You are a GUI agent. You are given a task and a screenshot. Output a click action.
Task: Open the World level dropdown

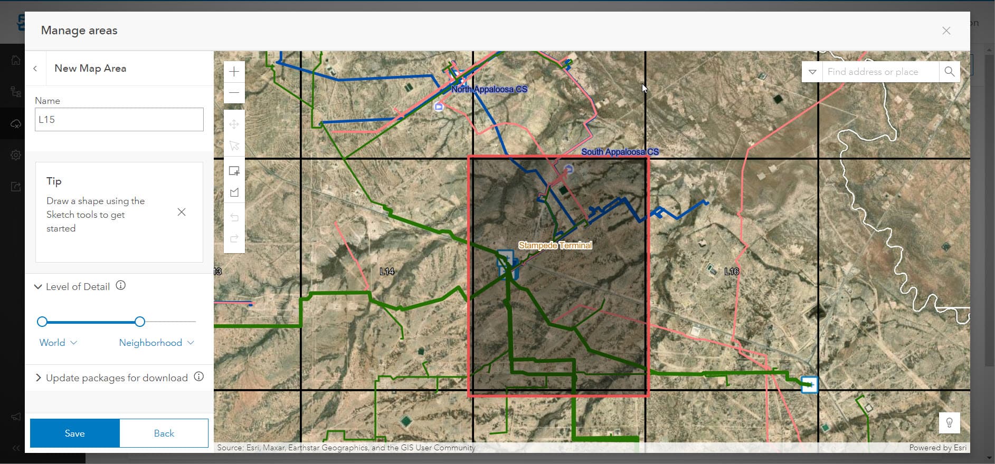tap(59, 343)
